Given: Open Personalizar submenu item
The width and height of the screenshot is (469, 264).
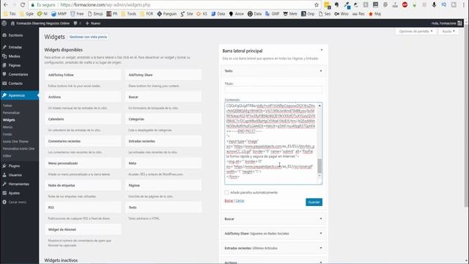Looking at the screenshot, I should [x=11, y=112].
